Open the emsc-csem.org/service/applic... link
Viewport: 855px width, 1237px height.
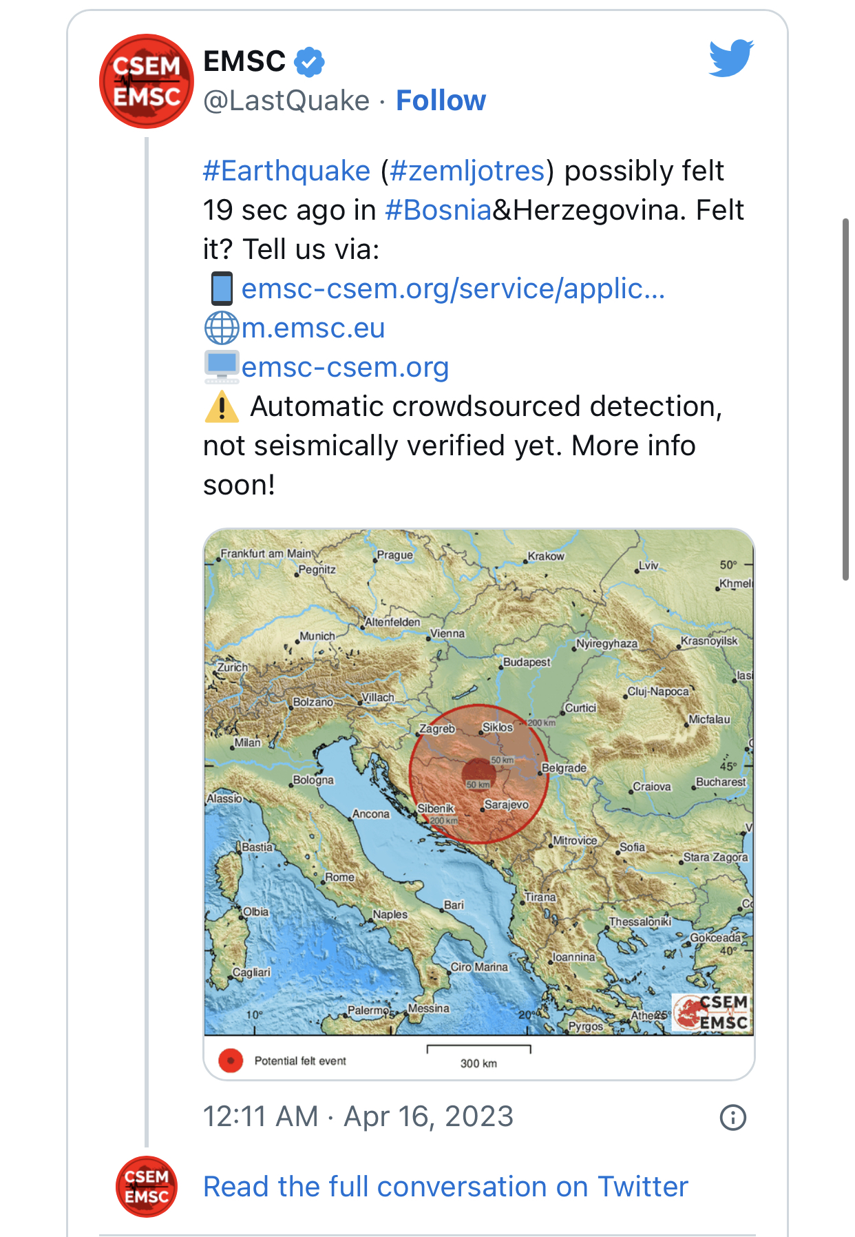pyautogui.click(x=453, y=289)
